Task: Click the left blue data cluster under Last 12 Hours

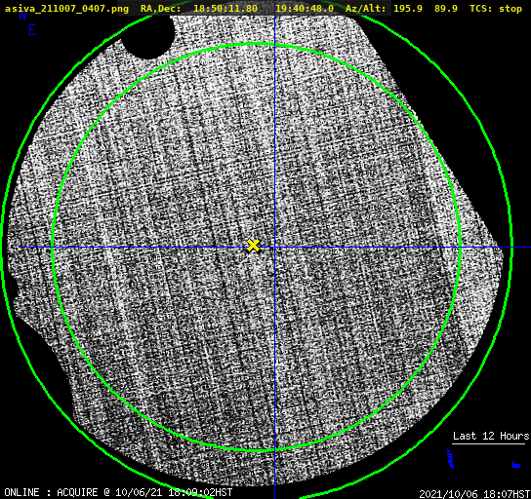Action: tap(450, 458)
